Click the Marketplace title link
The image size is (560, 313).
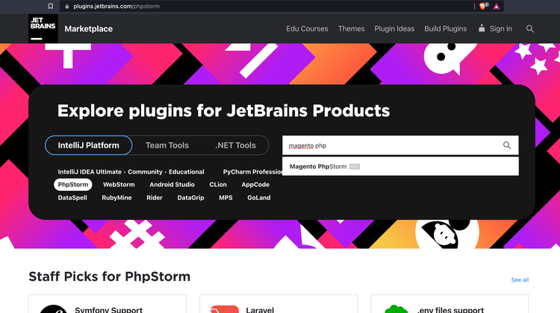[89, 29]
